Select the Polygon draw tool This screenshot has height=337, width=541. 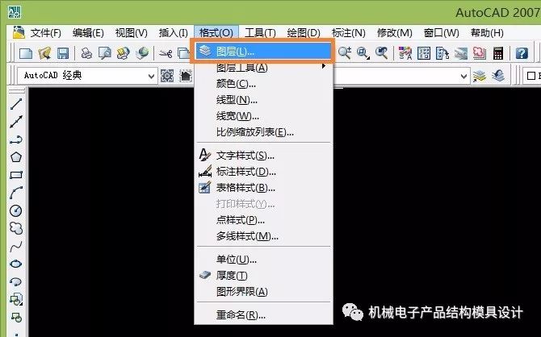[x=16, y=157]
